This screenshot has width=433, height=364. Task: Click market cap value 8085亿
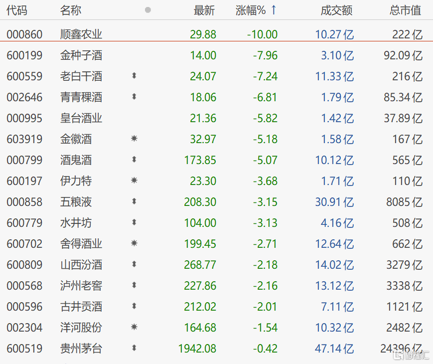405,202
